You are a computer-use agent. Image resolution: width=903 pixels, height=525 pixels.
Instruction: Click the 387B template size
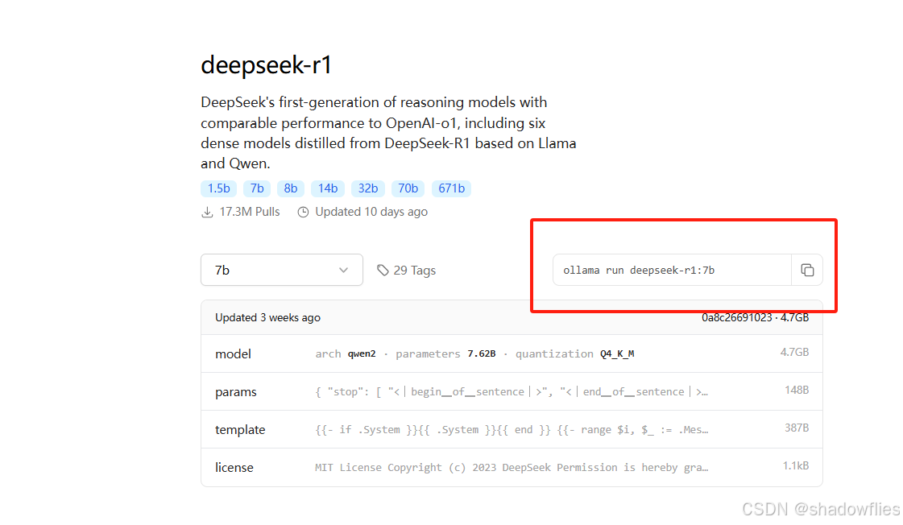[797, 428]
